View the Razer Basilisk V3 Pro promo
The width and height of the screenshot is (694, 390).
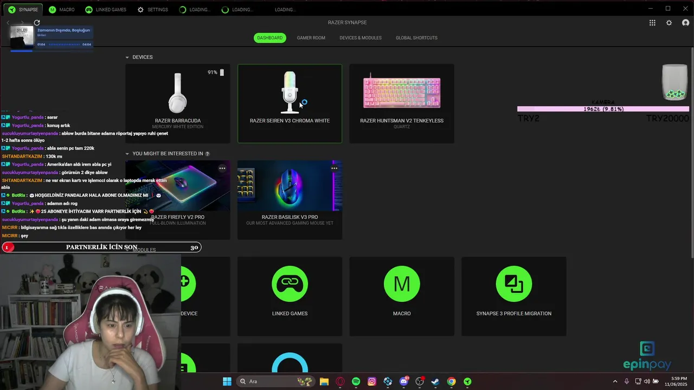[290, 200]
